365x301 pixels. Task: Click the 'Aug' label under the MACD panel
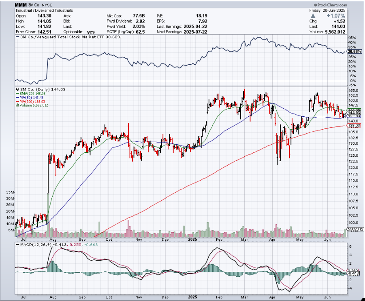click(53, 297)
